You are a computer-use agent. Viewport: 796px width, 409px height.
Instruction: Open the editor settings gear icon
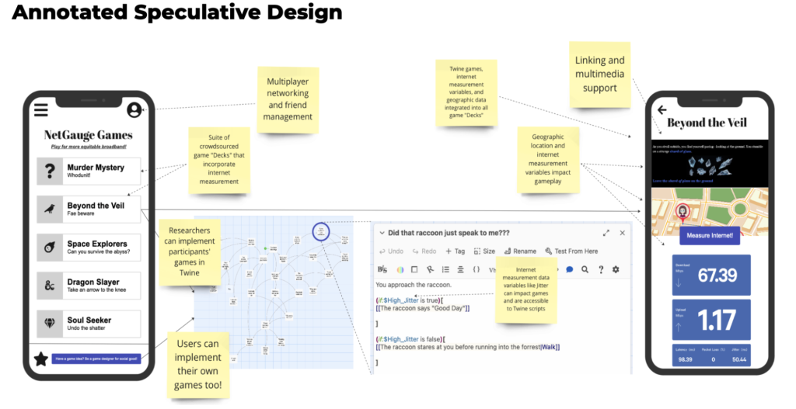tap(616, 269)
